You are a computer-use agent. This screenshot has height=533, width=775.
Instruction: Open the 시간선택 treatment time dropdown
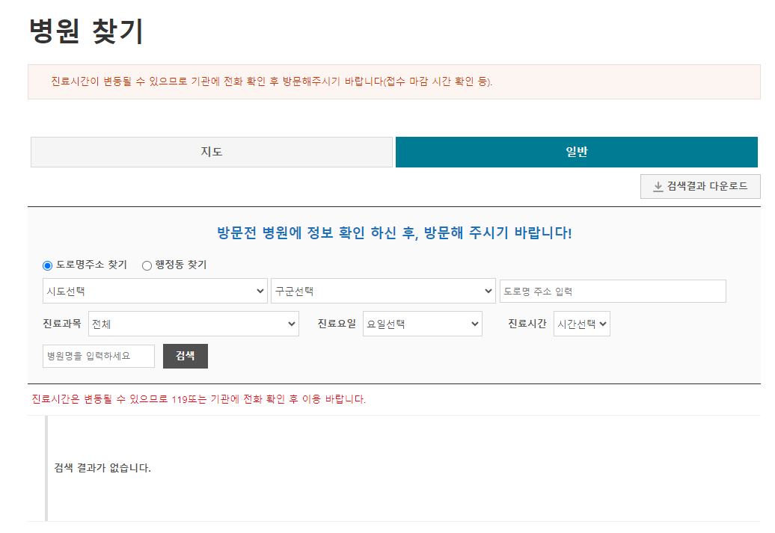pyautogui.click(x=581, y=324)
